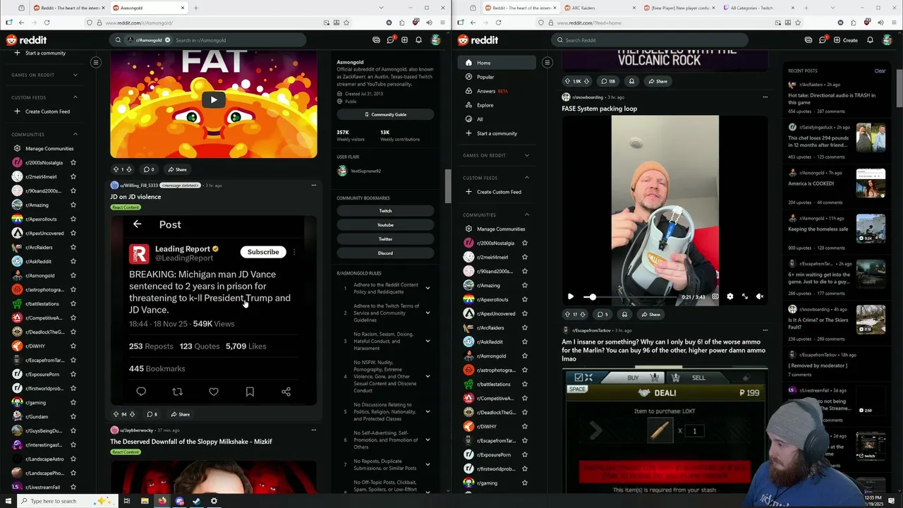The height and width of the screenshot is (508, 903).
Task: Favorite r/2000sNostalgia in right window sidebar
Action: click(525, 243)
